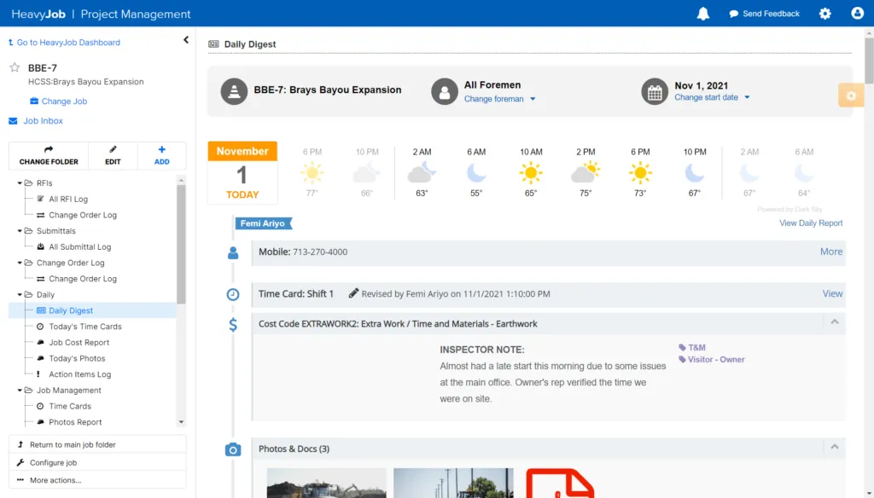Open the settings gear in the top bar
Screen dimensions: 874x498
click(x=825, y=14)
